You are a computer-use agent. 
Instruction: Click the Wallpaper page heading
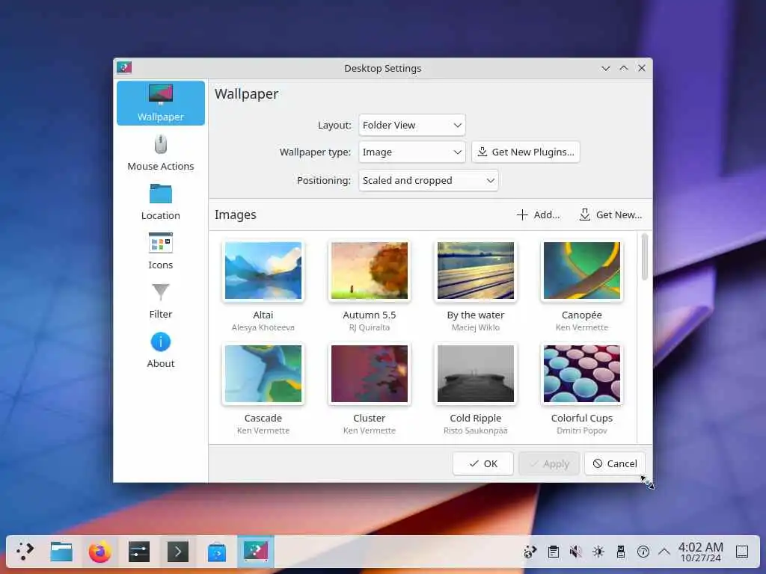click(x=246, y=93)
